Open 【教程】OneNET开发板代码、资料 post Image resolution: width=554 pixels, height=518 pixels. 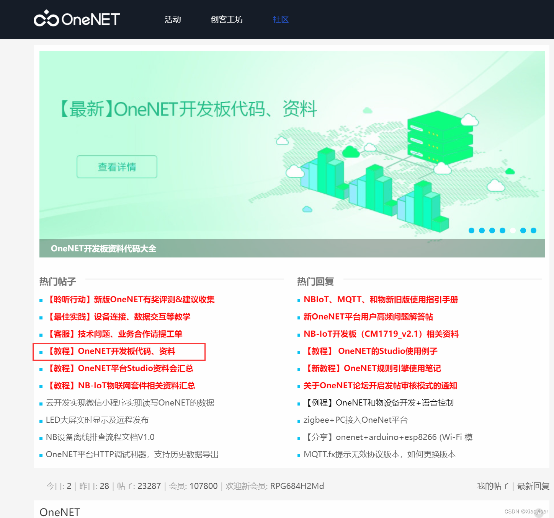110,351
